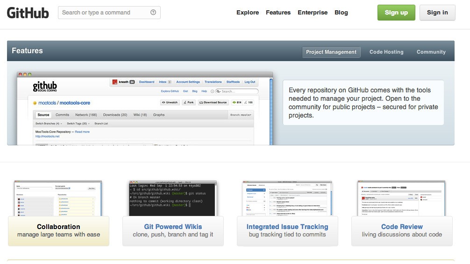This screenshot has height=264, width=470.
Task: Go to the Enterprise page
Action: click(313, 13)
